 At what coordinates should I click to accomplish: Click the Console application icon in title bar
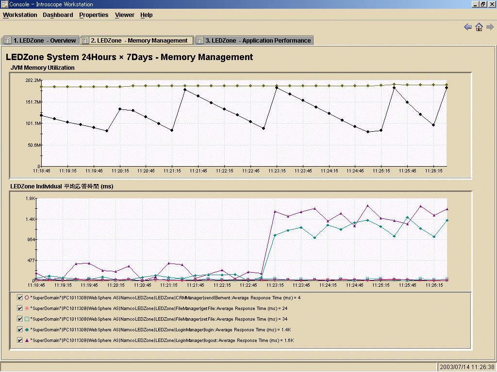[x=4, y=4]
